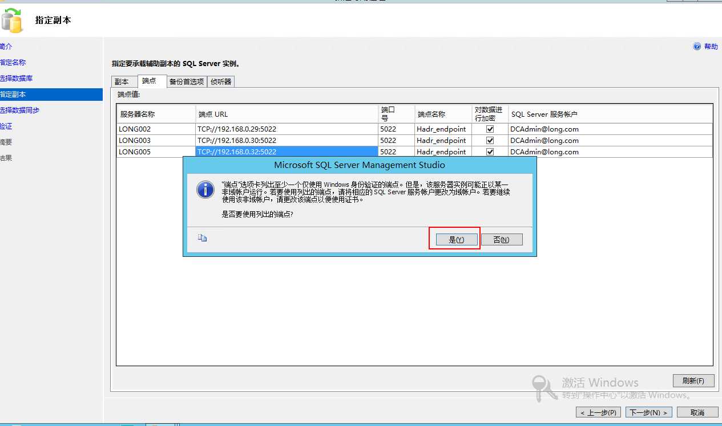Viewport: 722px width, 426px height.
Task: Click the 取消 button
Action: [x=697, y=412]
